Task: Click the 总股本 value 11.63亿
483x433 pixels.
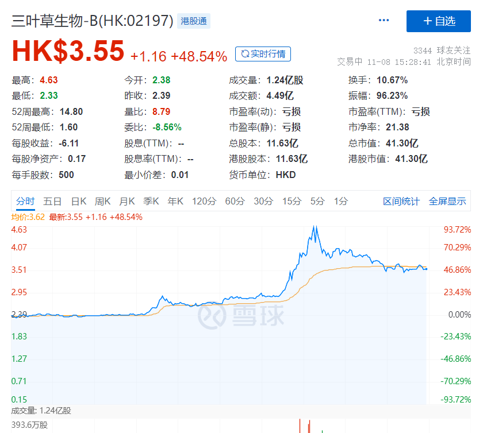Action: point(282,143)
